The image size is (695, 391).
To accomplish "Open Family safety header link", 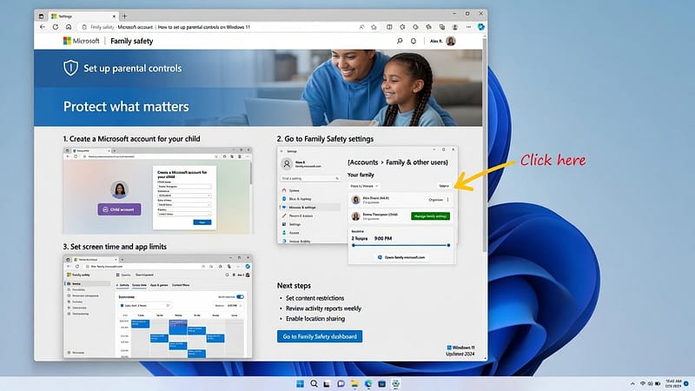I will pos(132,41).
